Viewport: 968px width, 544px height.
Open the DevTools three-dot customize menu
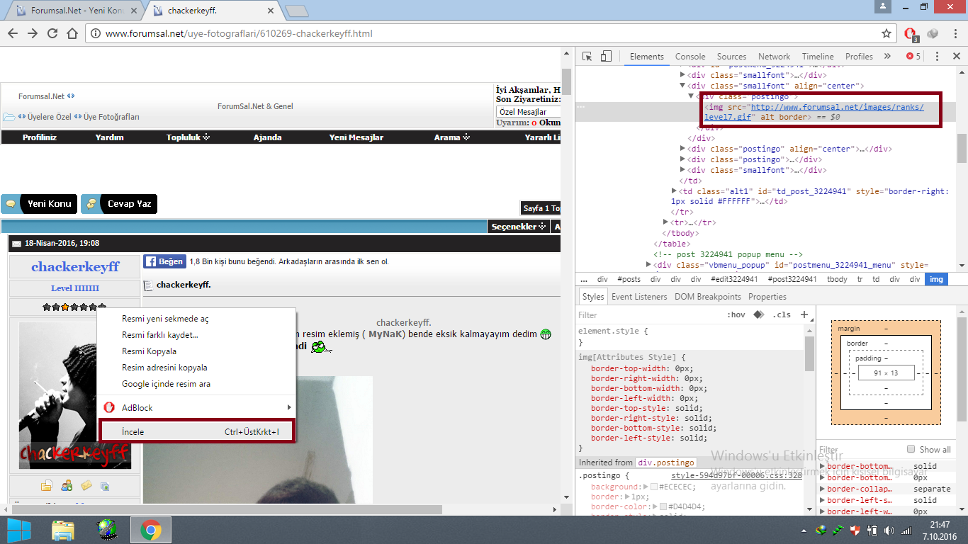pos(937,57)
